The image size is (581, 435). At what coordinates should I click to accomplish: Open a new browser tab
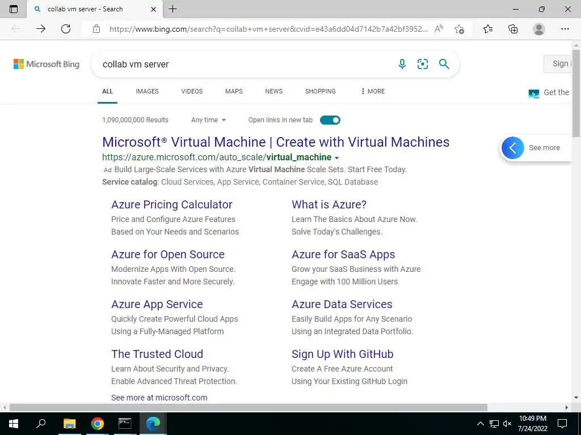tap(172, 9)
